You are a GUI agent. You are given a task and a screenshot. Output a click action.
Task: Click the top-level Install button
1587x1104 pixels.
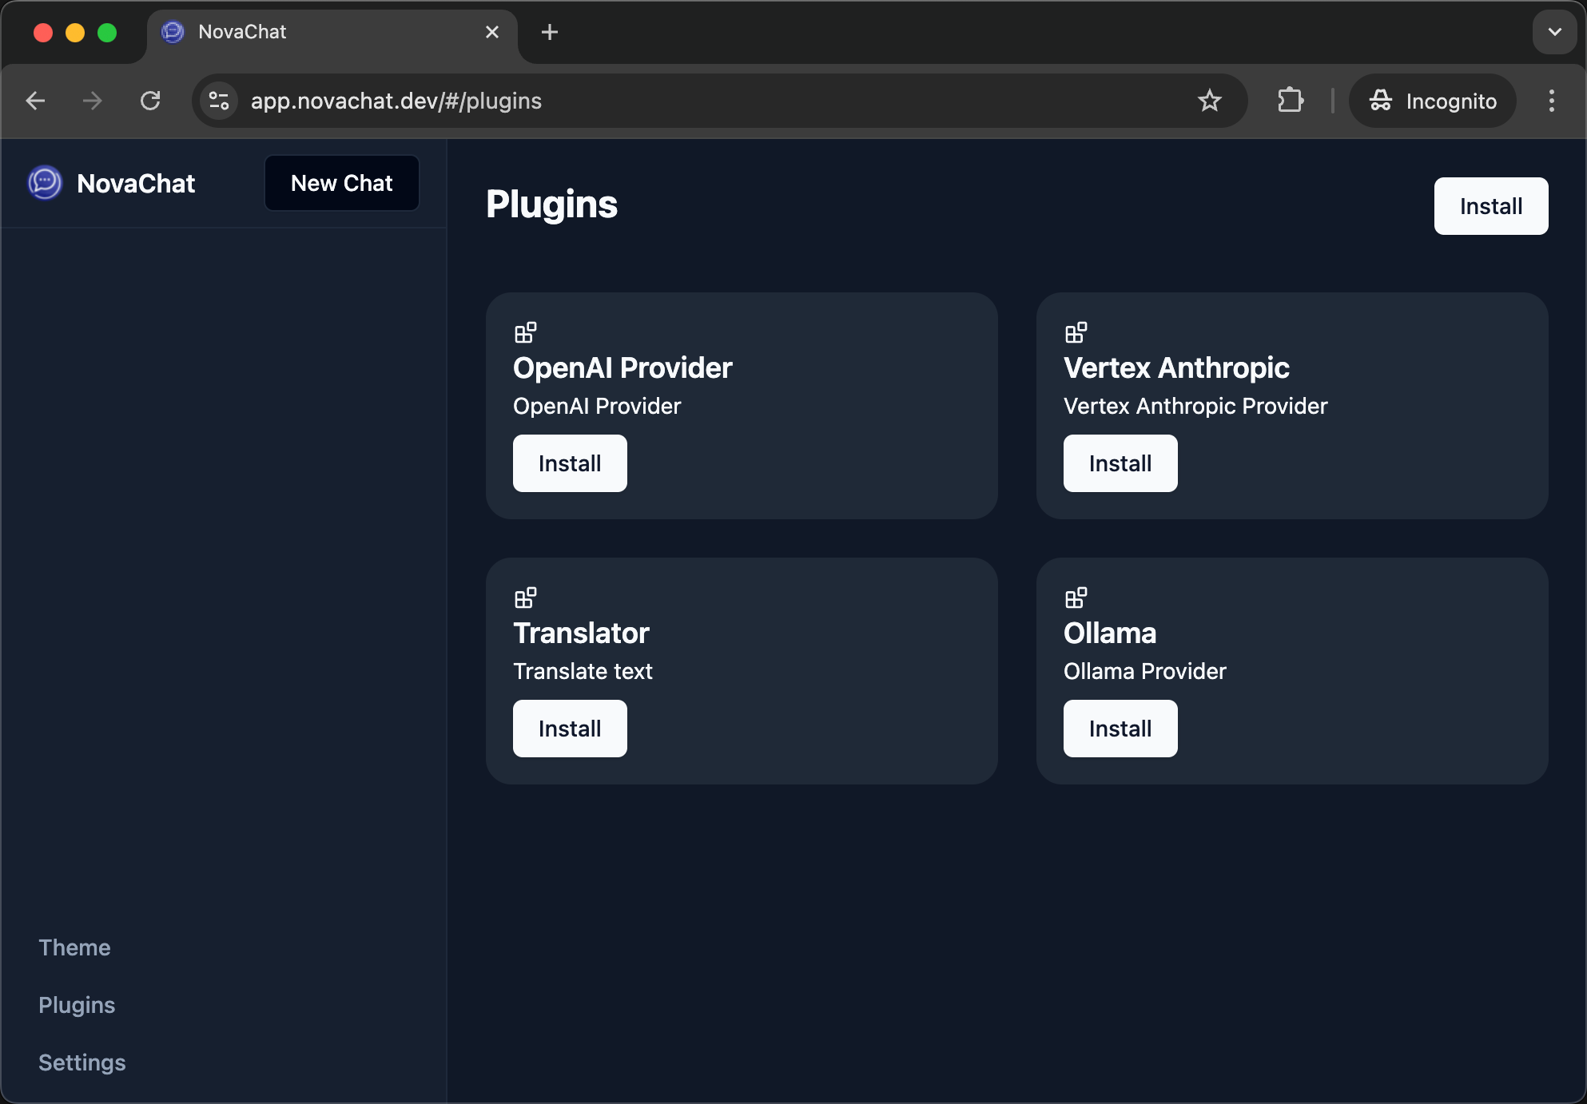point(1490,205)
